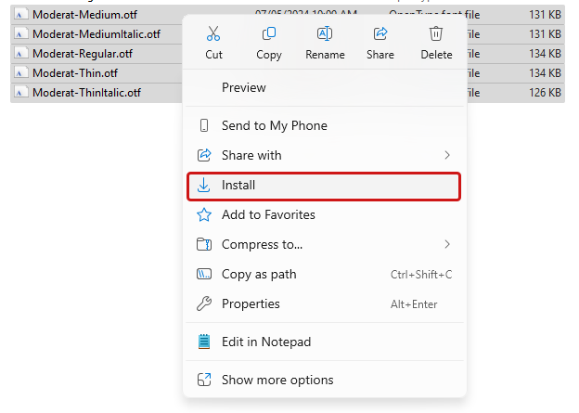Select file Moderat-Medium.otf
This screenshot has width=579, height=413.
click(x=84, y=15)
